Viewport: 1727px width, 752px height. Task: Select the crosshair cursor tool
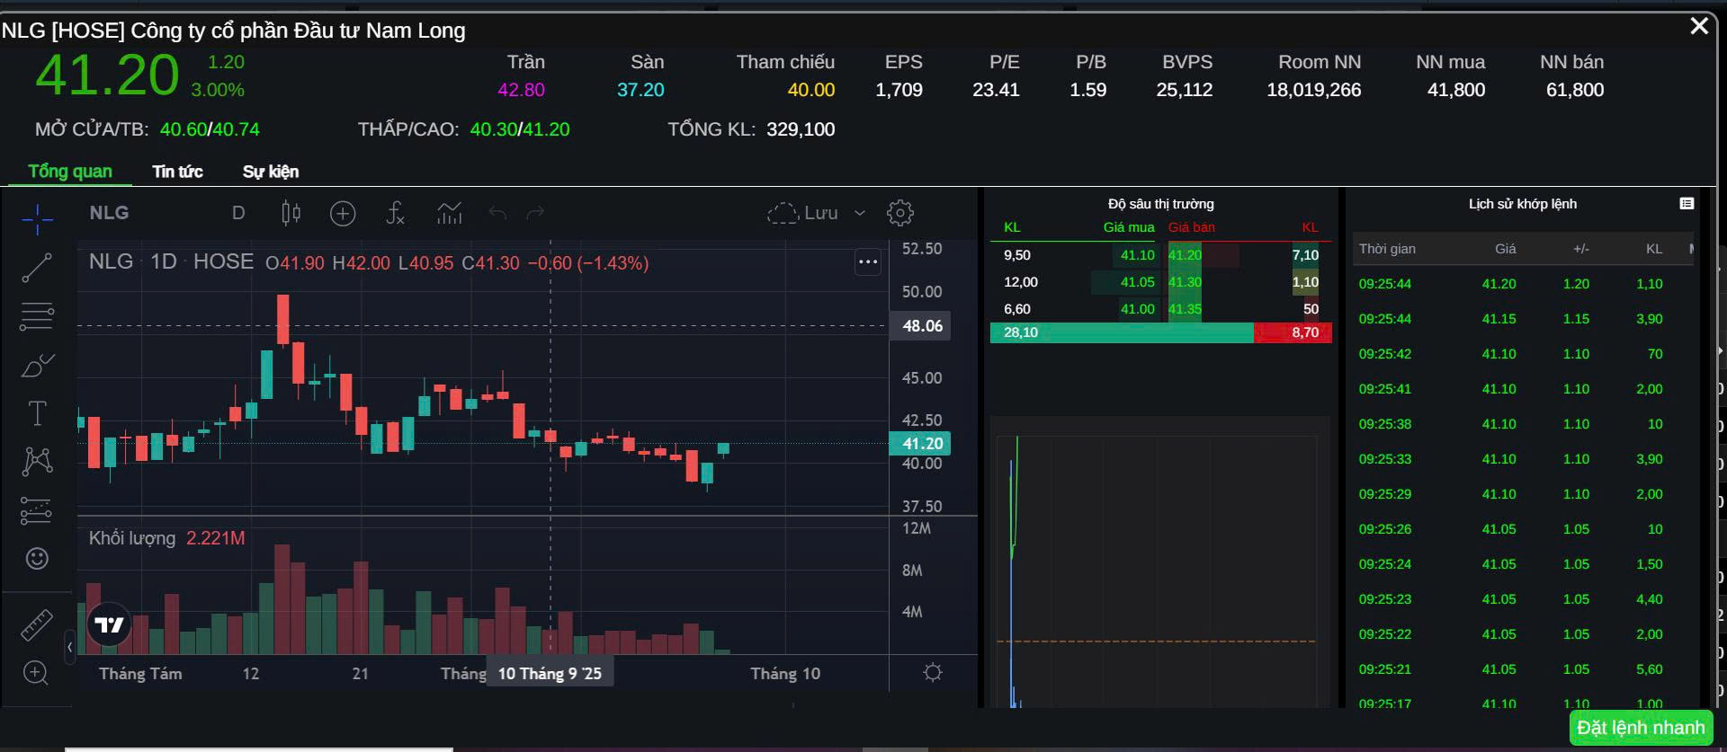click(x=37, y=217)
